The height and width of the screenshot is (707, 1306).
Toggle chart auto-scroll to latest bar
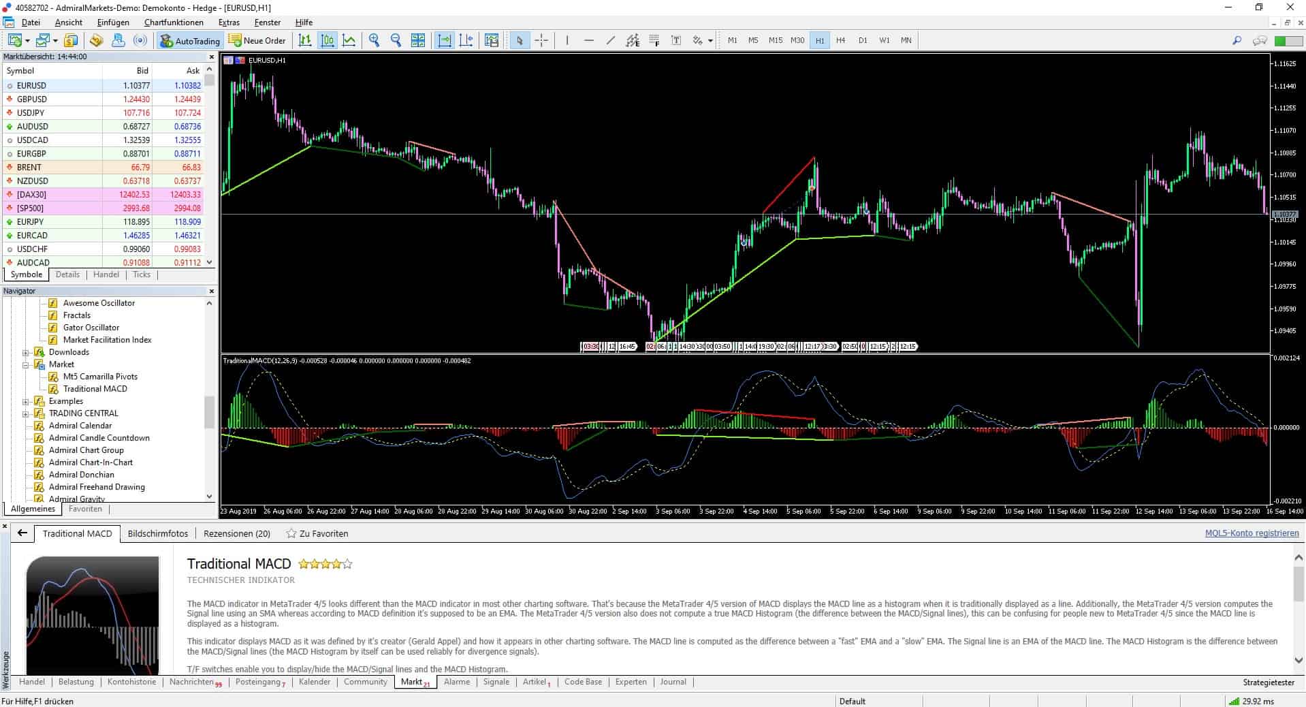(445, 40)
